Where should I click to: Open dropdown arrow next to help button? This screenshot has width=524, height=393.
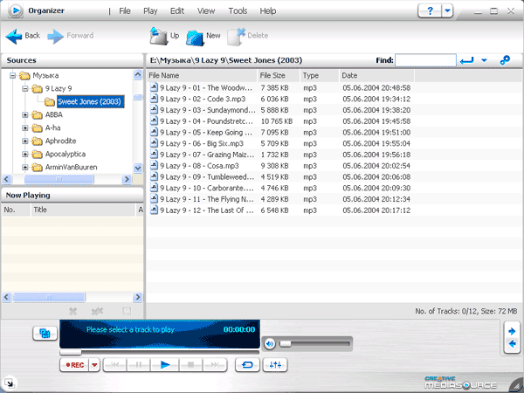click(x=447, y=11)
